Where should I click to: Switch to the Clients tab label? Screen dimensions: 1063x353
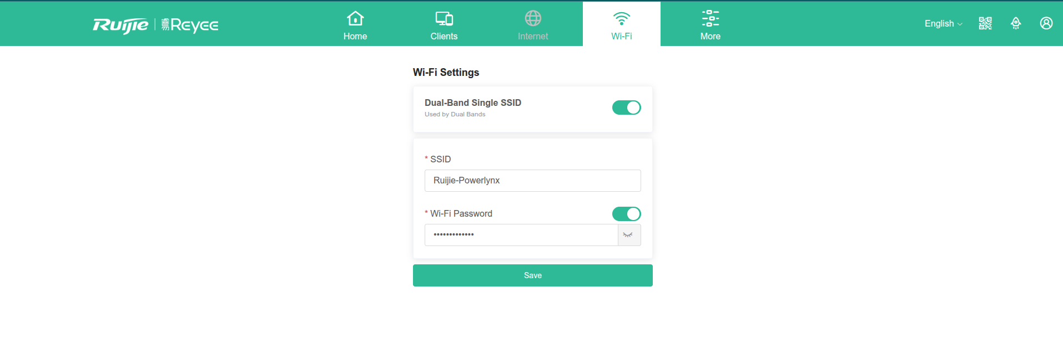click(444, 36)
